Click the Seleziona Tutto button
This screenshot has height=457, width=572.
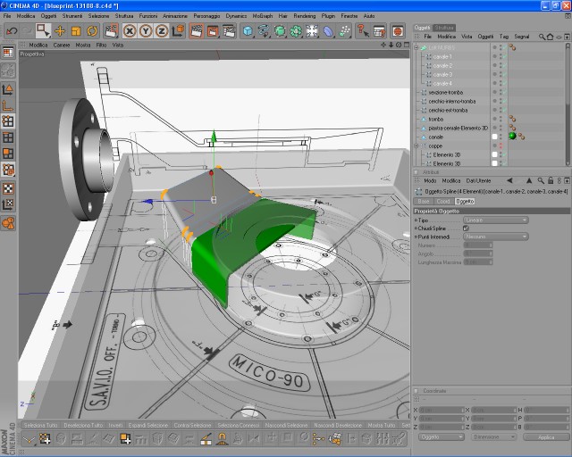click(x=41, y=425)
